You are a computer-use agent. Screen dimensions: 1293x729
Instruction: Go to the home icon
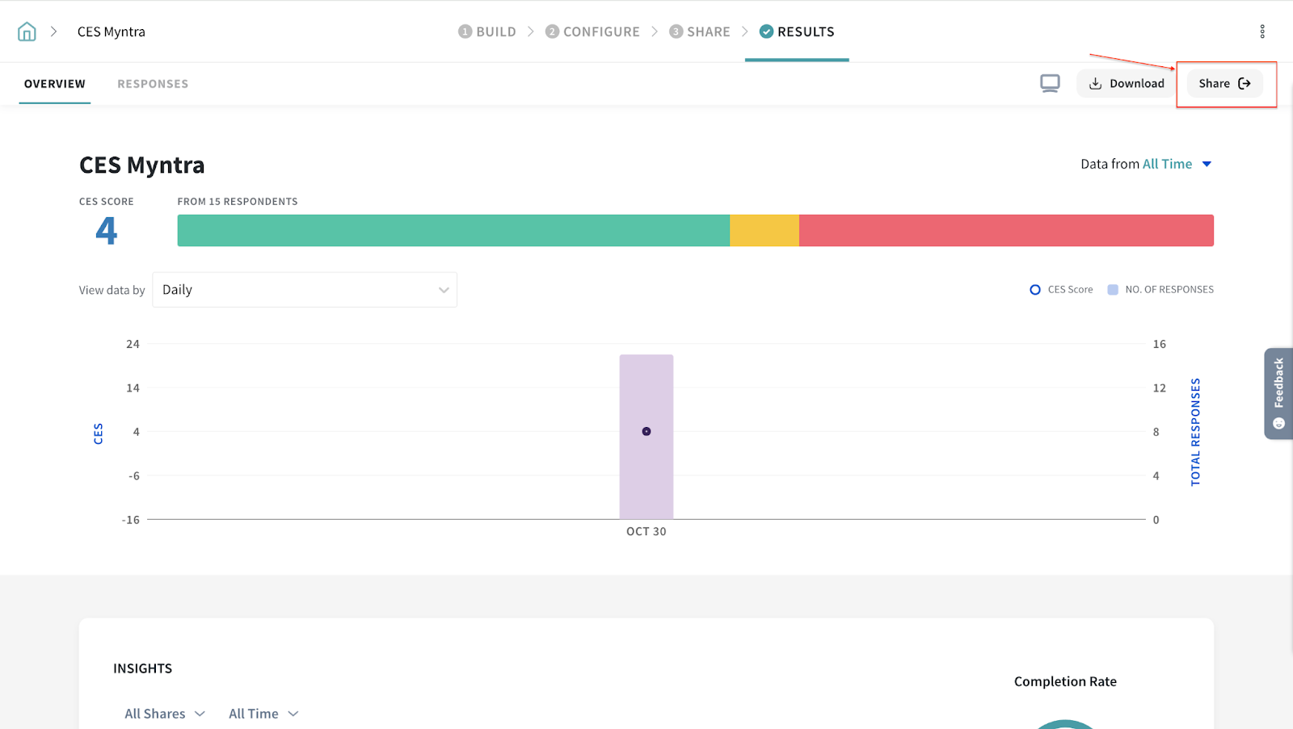pyautogui.click(x=27, y=31)
